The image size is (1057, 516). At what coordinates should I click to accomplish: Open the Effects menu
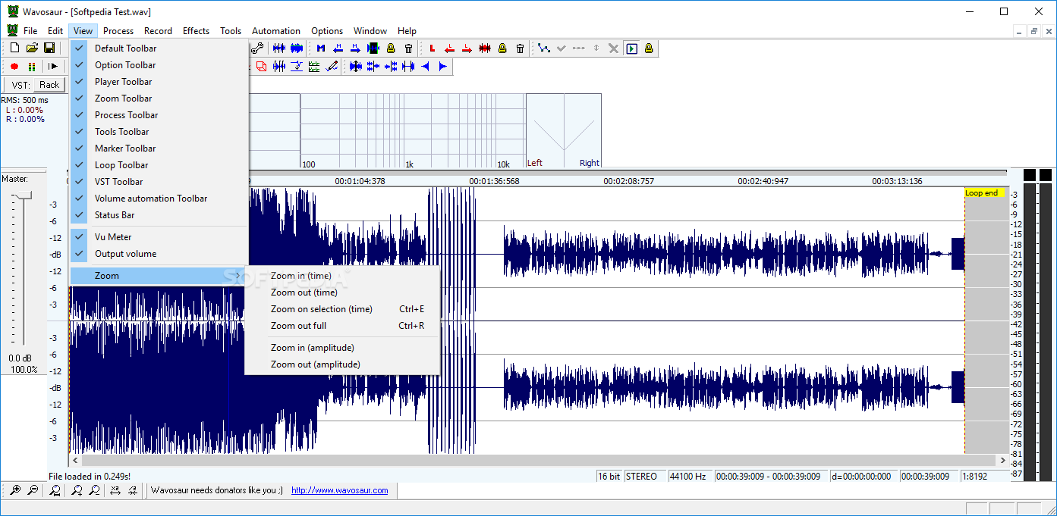pyautogui.click(x=196, y=31)
